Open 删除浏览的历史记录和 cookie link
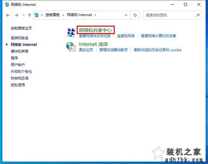This screenshot has width=208, height=164. 158,50
